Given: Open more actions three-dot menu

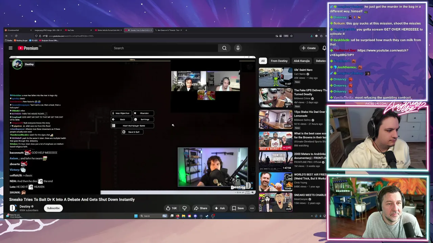Looking at the screenshot, I should [x=252, y=208].
